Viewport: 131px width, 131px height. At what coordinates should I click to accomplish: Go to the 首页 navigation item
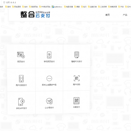point(107,15)
